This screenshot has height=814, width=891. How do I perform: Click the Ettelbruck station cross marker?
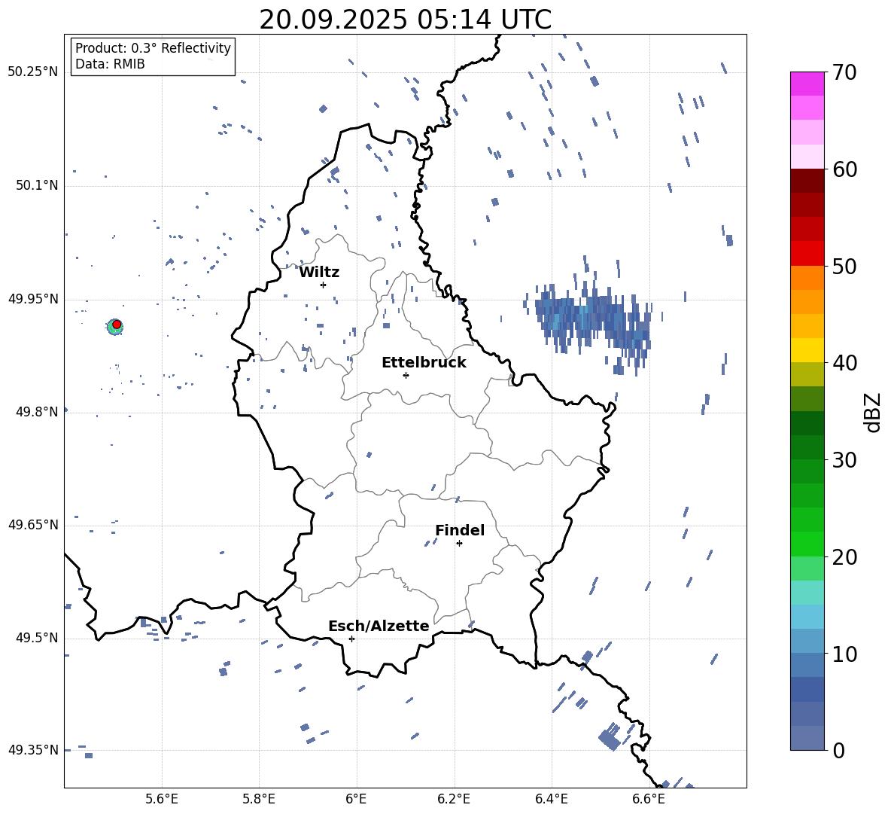coord(406,375)
